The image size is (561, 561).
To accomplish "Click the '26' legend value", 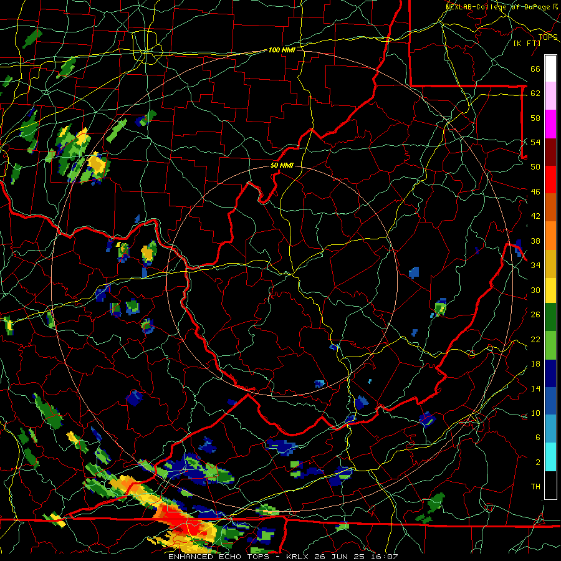I will (x=535, y=315).
